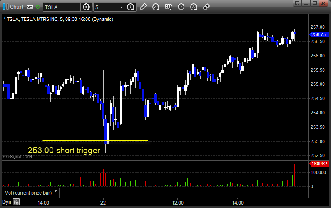Maximize the Chart window
331x208 pixels.
[x=314, y=3]
